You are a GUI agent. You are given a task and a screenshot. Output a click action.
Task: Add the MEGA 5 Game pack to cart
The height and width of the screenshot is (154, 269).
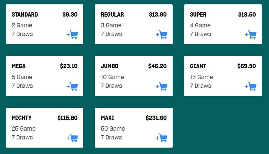[72, 86]
